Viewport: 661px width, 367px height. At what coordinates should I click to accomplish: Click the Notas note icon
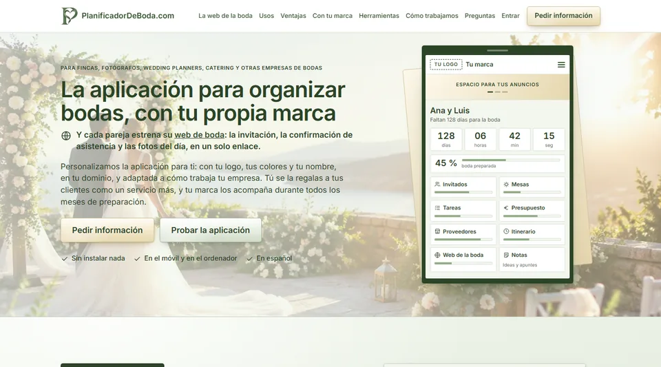506,255
